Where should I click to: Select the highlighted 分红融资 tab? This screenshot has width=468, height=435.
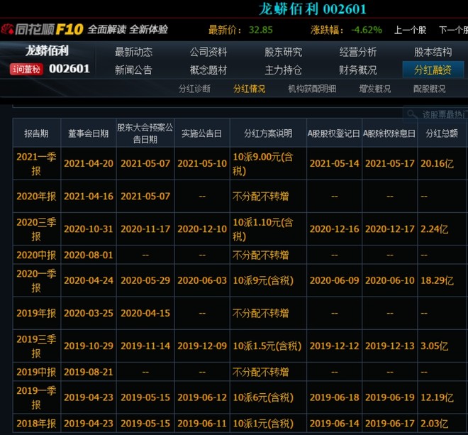433,70
